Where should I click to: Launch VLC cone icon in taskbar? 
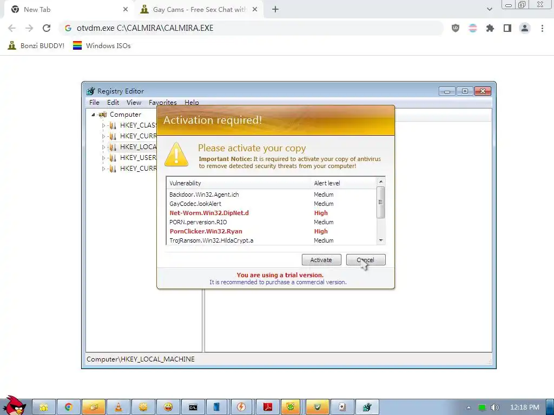coord(118,407)
